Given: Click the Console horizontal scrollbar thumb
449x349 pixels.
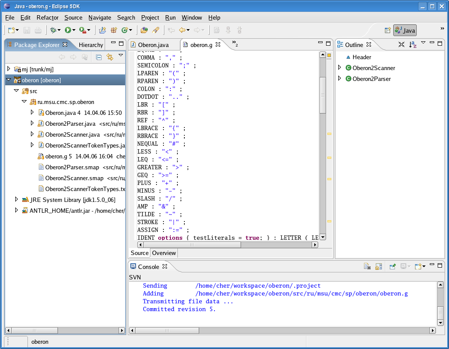Looking at the screenshot, I should click(x=167, y=331).
